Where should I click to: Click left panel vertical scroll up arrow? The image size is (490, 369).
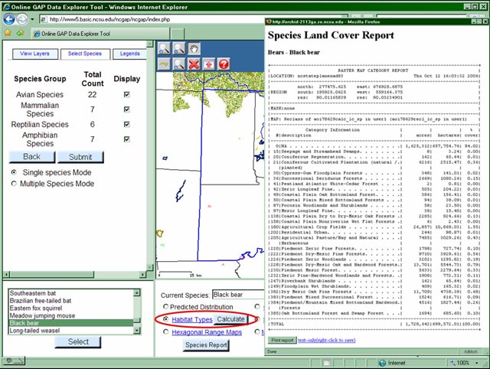point(149,44)
